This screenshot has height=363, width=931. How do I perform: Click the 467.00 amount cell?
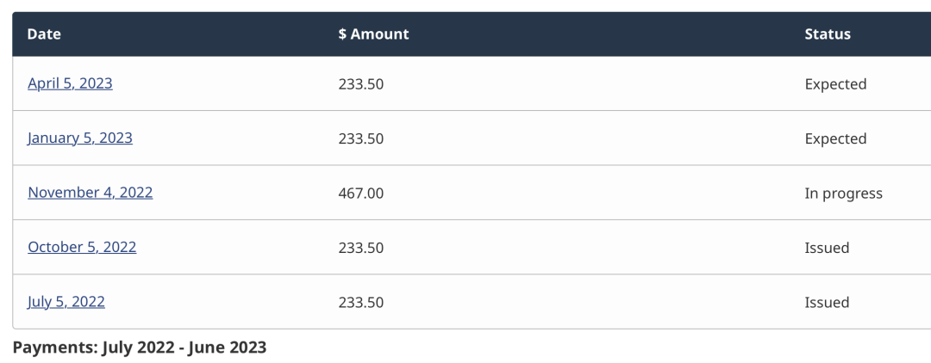pos(361,194)
